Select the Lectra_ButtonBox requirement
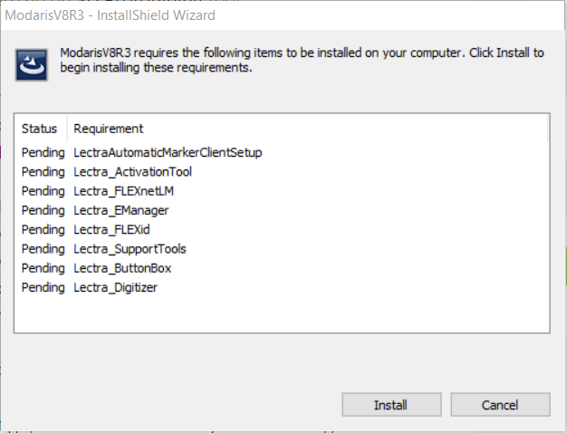Screen dimensions: 567x433 [x=122, y=268]
